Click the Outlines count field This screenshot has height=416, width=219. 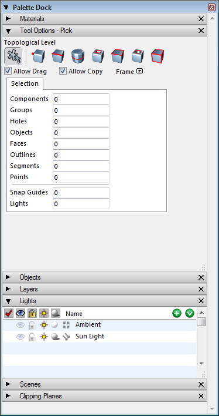pyautogui.click(x=81, y=155)
